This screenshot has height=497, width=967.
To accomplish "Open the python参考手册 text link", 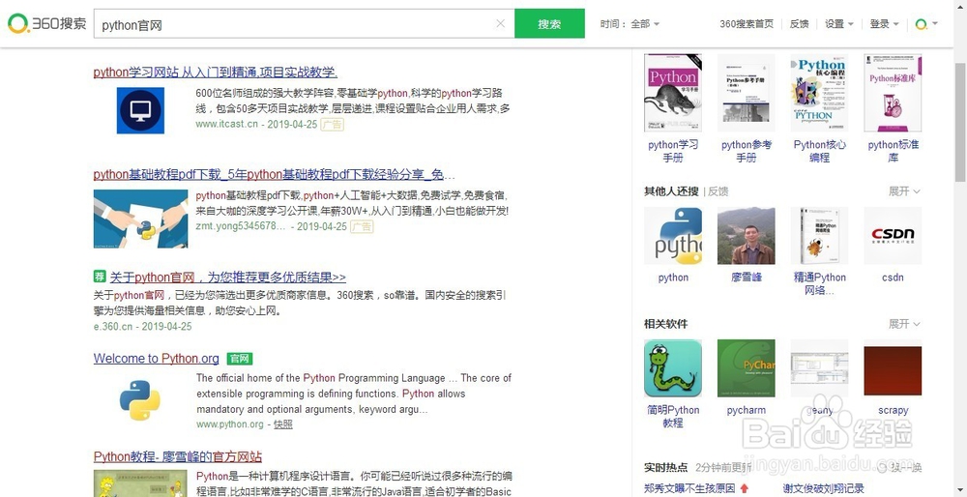I will (x=747, y=151).
